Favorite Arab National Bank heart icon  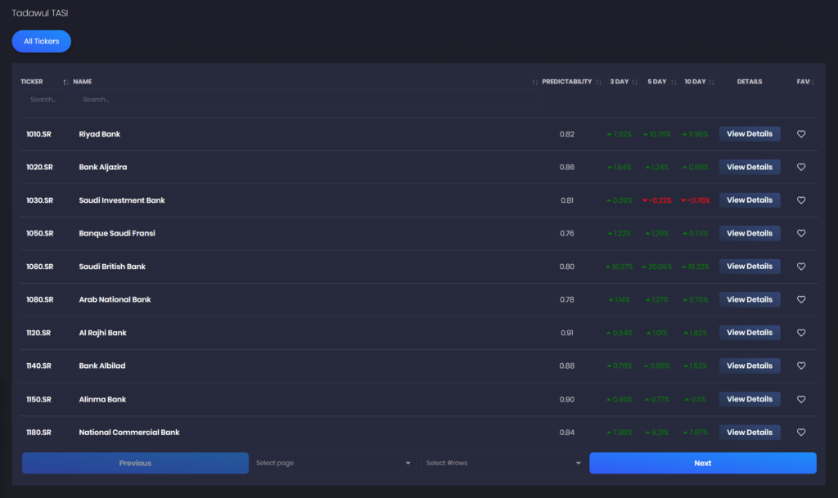(x=800, y=299)
